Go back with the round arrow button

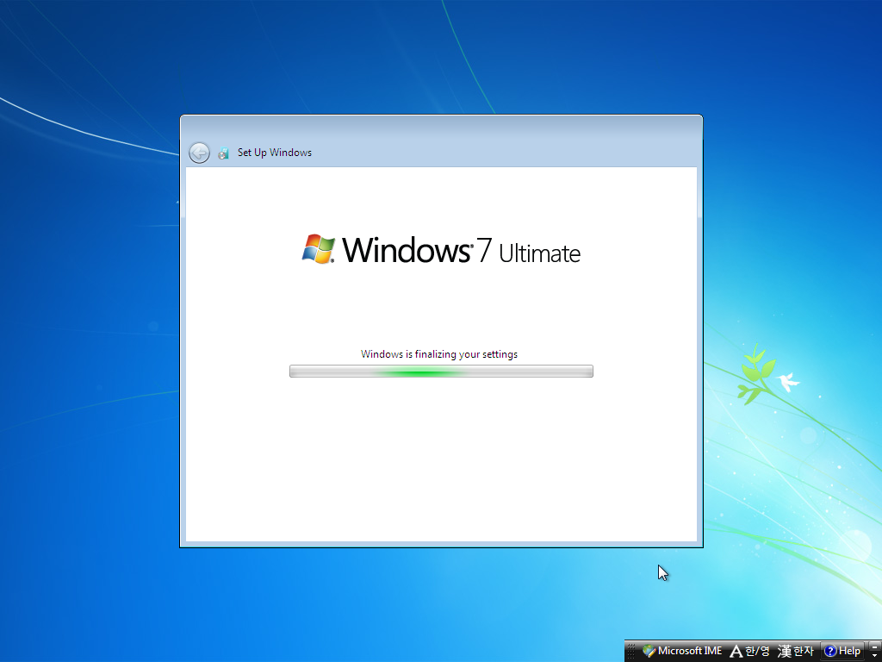(x=199, y=153)
